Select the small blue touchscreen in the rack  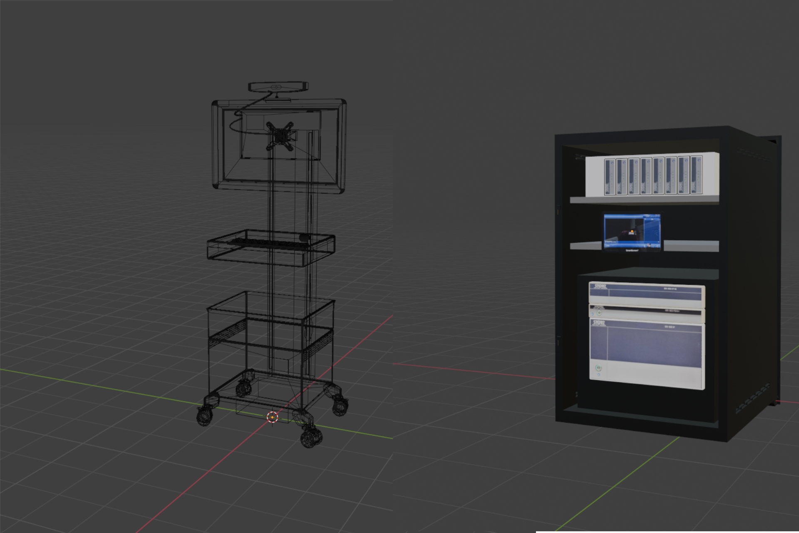click(632, 232)
